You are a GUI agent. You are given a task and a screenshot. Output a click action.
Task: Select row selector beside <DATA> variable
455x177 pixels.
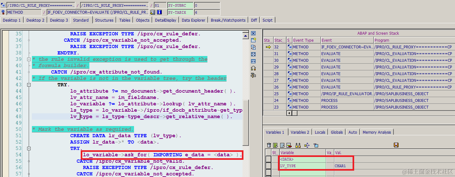tap(269, 159)
